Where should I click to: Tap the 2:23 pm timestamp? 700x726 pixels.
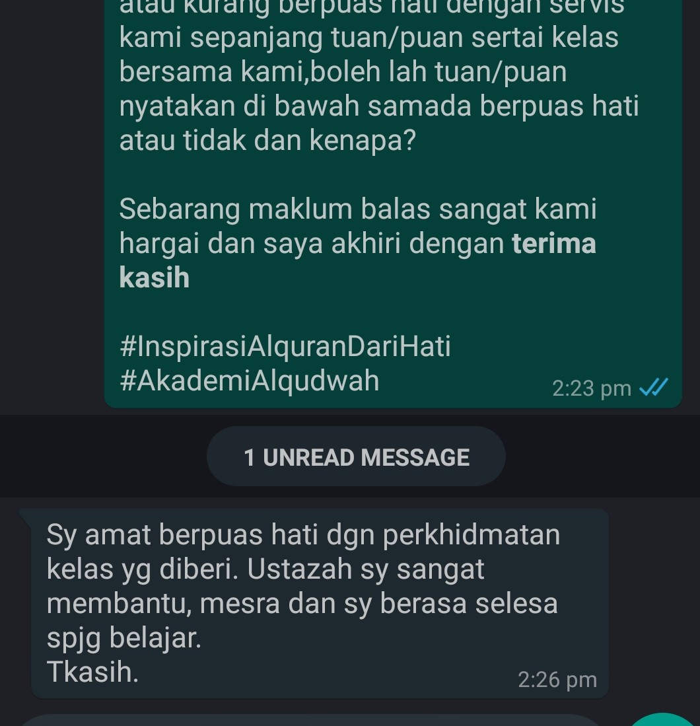[592, 388]
